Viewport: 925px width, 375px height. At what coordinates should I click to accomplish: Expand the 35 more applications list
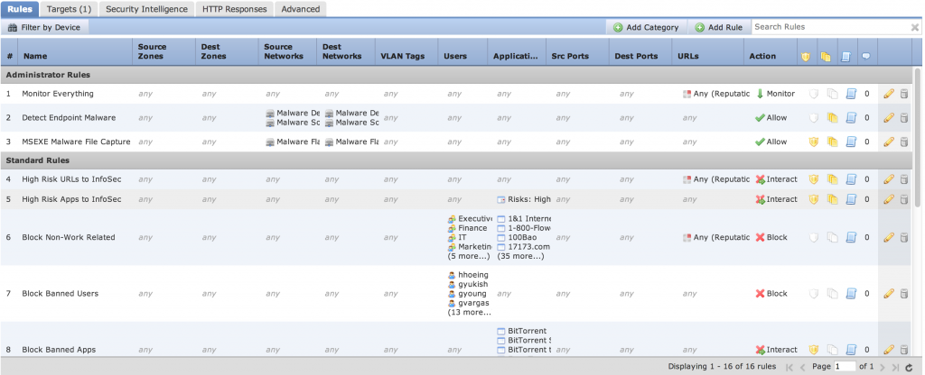pyautogui.click(x=521, y=256)
